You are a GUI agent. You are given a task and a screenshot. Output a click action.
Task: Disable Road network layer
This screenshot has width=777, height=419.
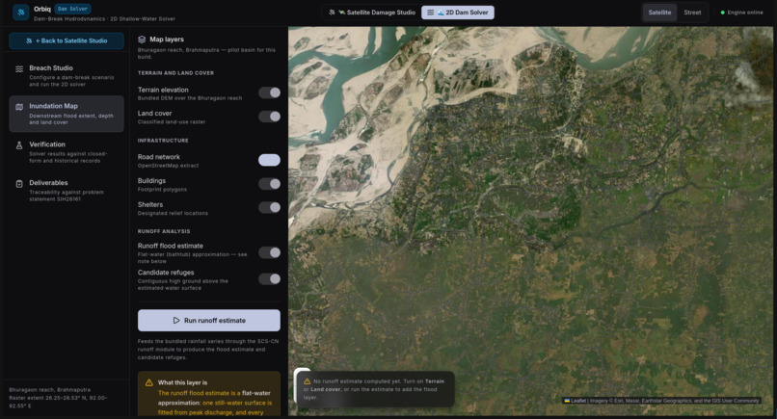[x=269, y=160]
